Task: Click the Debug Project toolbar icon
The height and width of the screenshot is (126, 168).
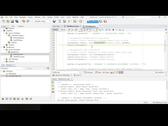Action: click(75, 21)
